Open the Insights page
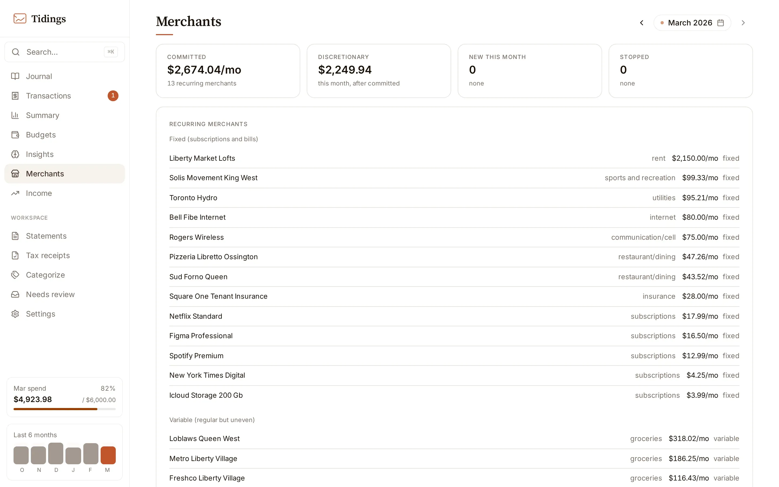The image size is (779, 487). tap(65, 154)
